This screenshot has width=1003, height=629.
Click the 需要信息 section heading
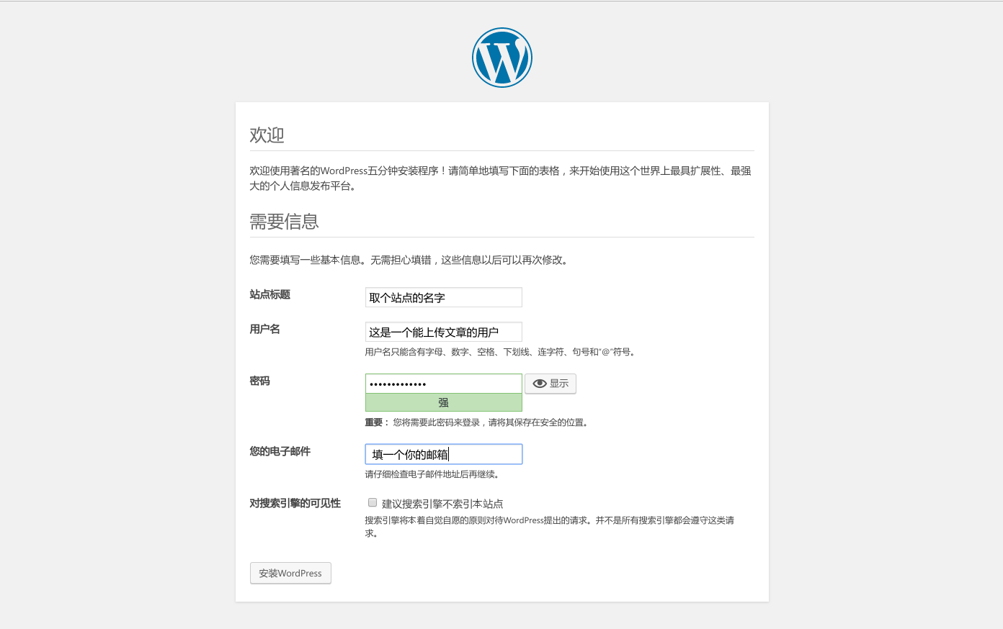coord(285,222)
